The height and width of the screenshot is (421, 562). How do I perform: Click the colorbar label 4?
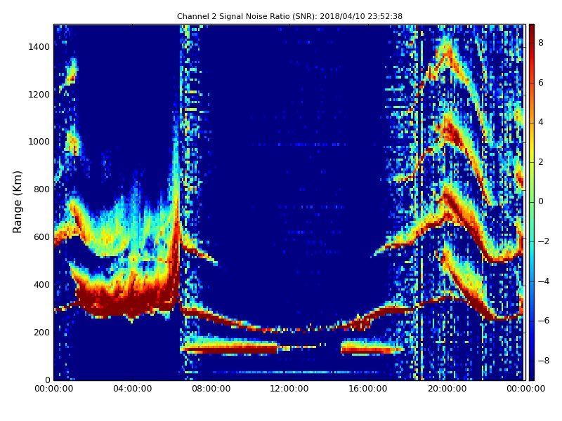[541, 122]
